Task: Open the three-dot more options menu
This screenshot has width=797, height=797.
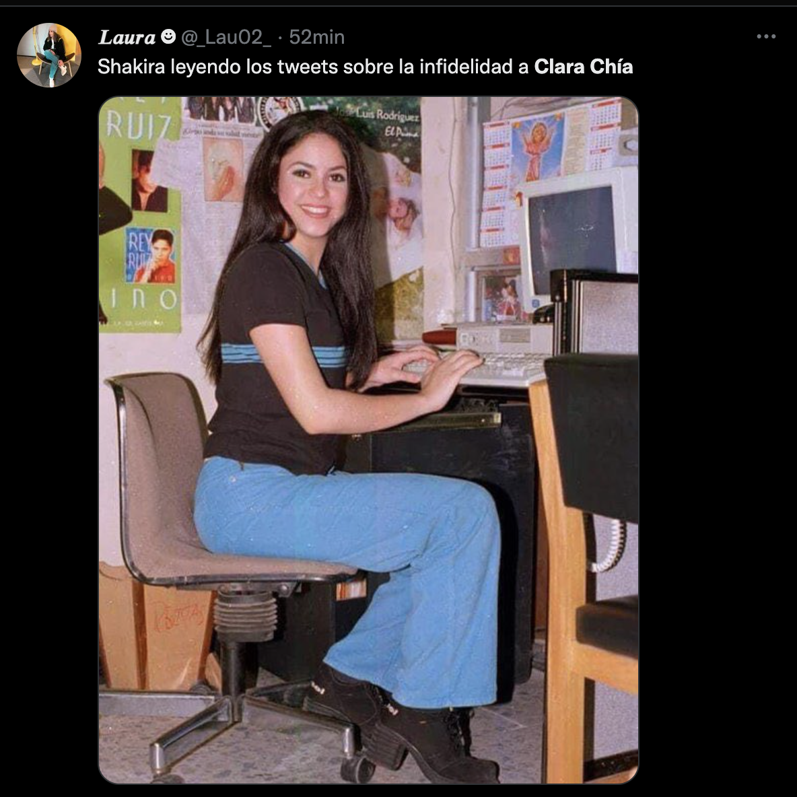Action: pos(765,36)
